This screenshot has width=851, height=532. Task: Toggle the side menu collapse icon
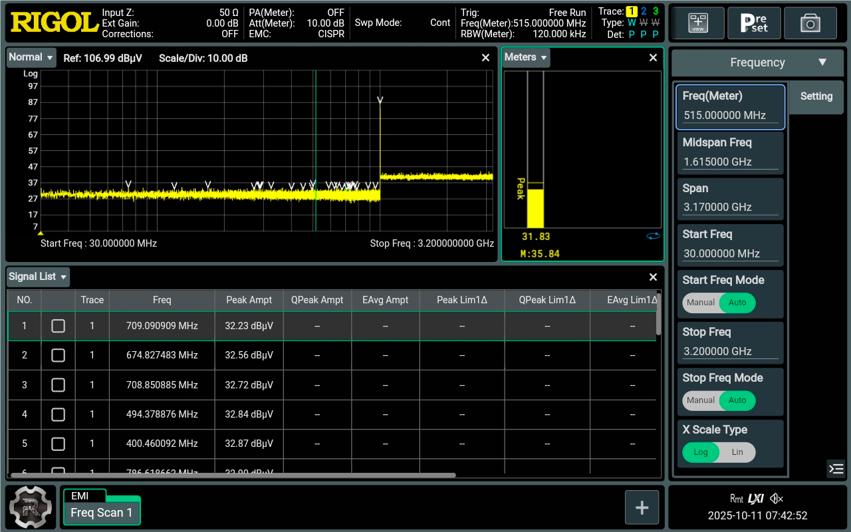(x=836, y=468)
